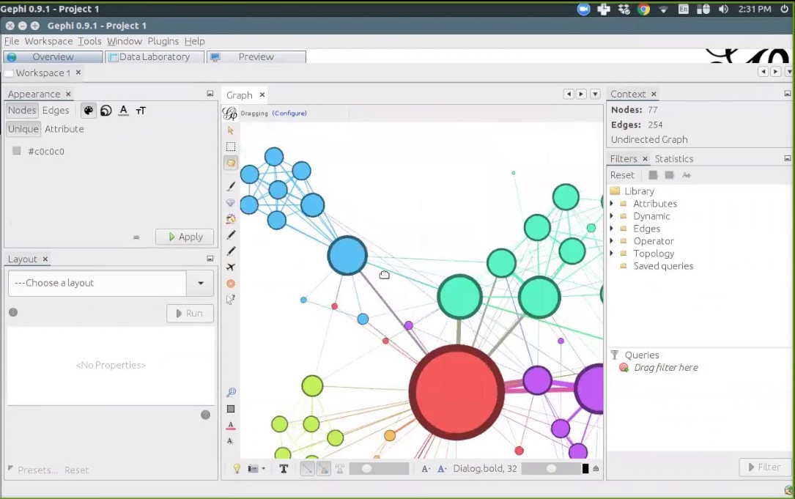Choose the node size icon in Appearance

[106, 111]
